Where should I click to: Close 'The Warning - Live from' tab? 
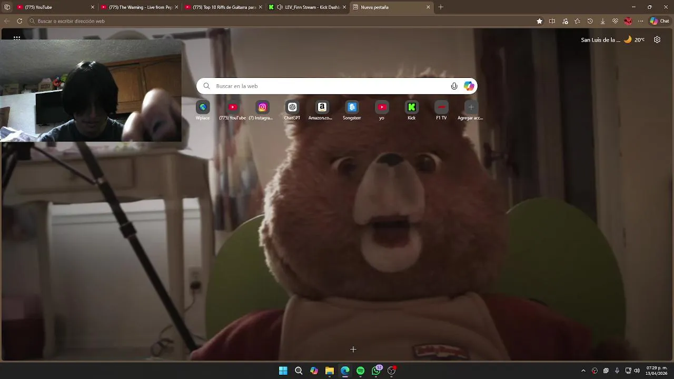(x=176, y=7)
